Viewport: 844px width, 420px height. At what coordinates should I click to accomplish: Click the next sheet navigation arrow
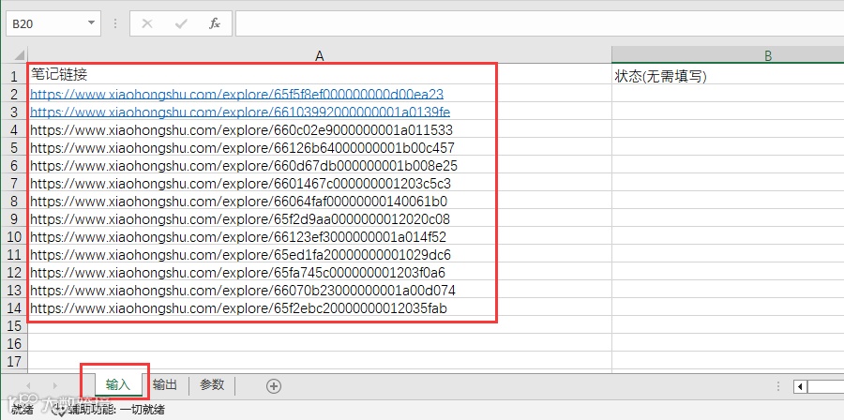(x=54, y=385)
